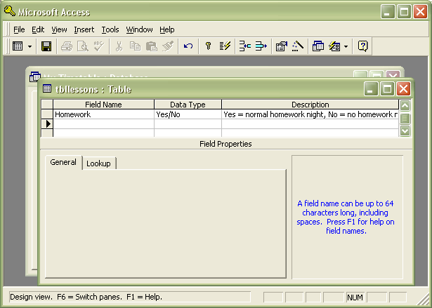Image resolution: width=432 pixels, height=308 pixels.
Task: Open the Edit menu
Action: coord(38,29)
